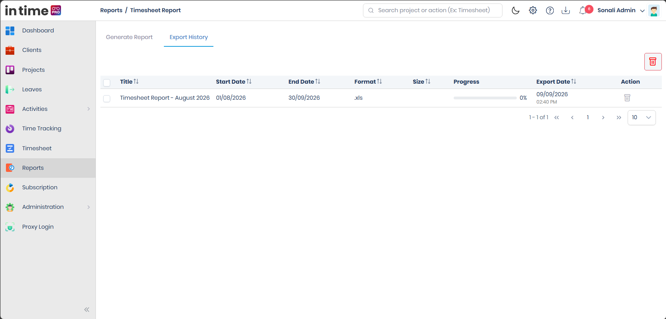Sort table by Size column
666x319 pixels.
[422, 82]
